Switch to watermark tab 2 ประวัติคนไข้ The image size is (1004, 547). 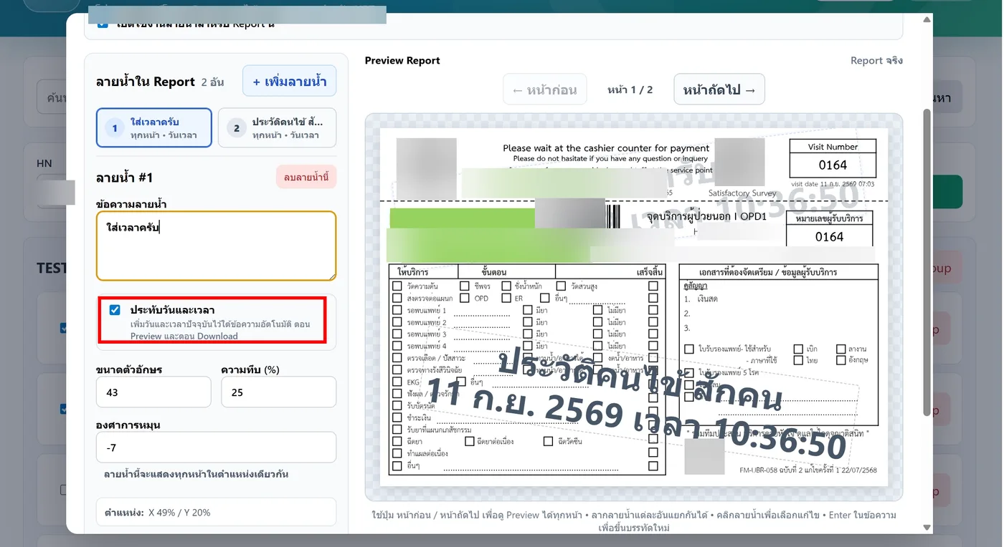(x=277, y=128)
